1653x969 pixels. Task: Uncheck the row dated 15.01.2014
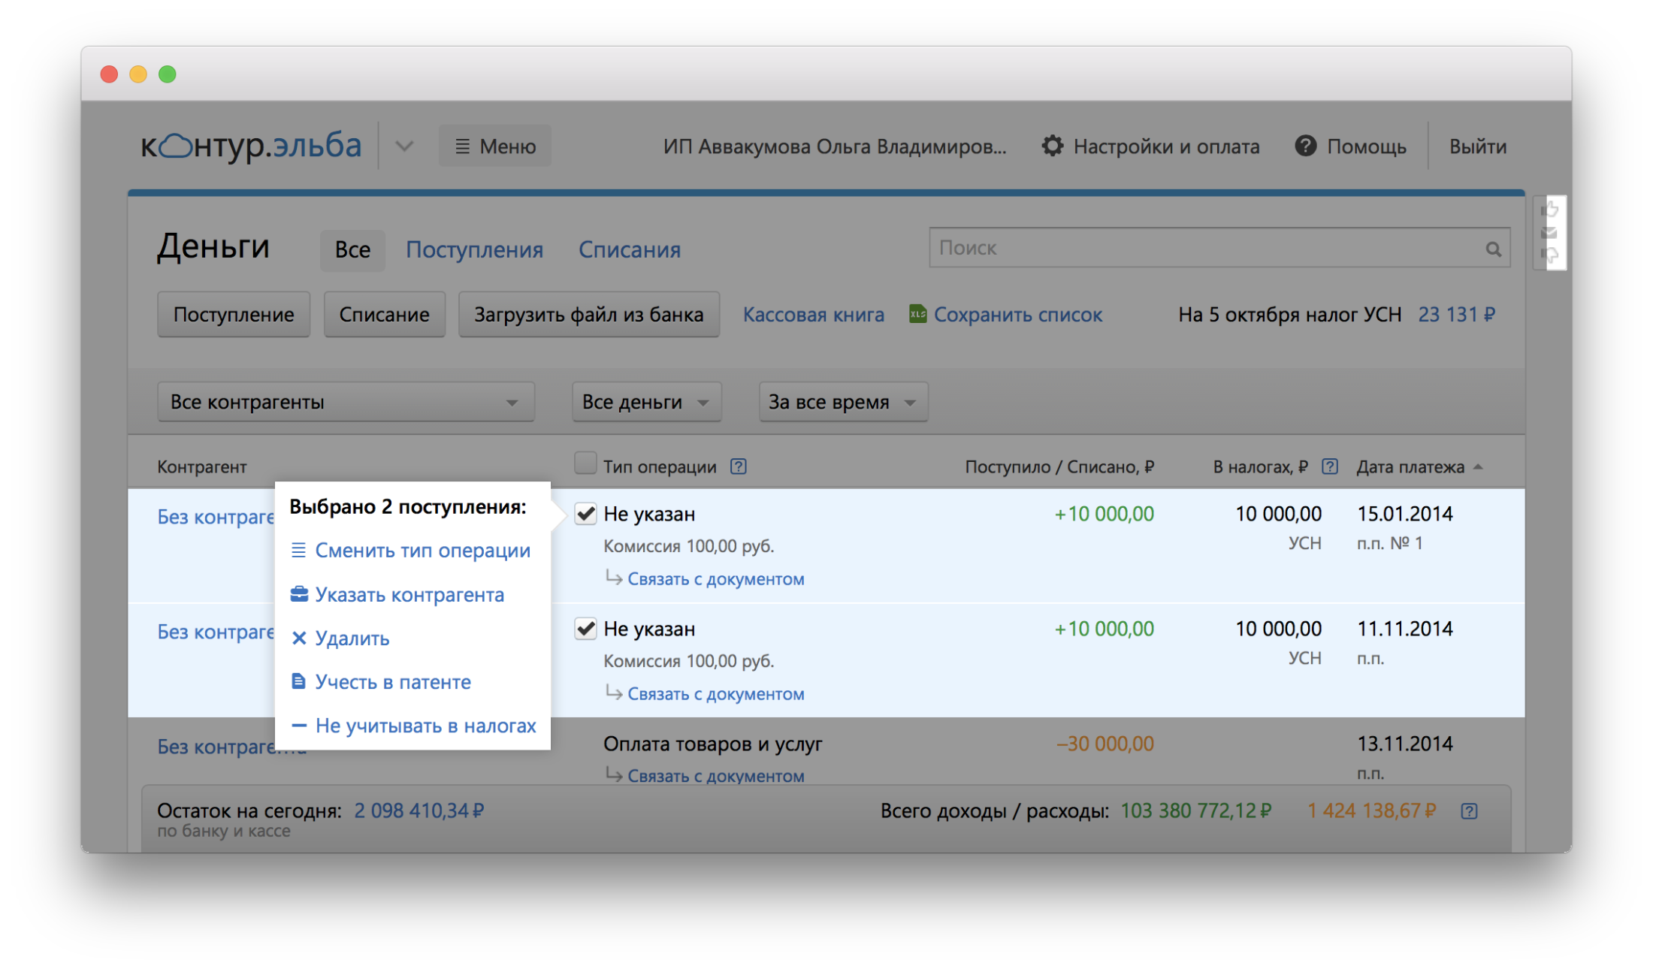coord(585,514)
